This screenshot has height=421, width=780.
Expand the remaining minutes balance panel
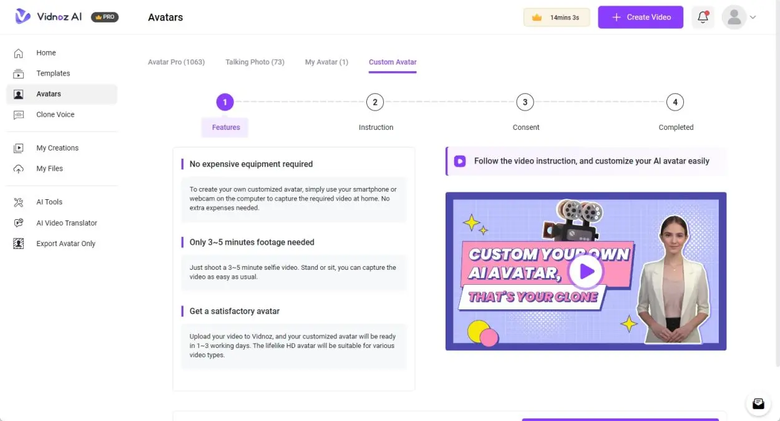pyautogui.click(x=556, y=17)
